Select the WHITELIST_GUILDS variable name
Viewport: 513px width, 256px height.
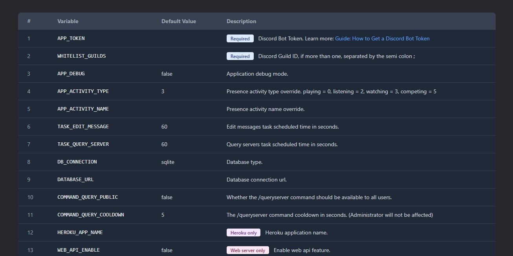[81, 56]
